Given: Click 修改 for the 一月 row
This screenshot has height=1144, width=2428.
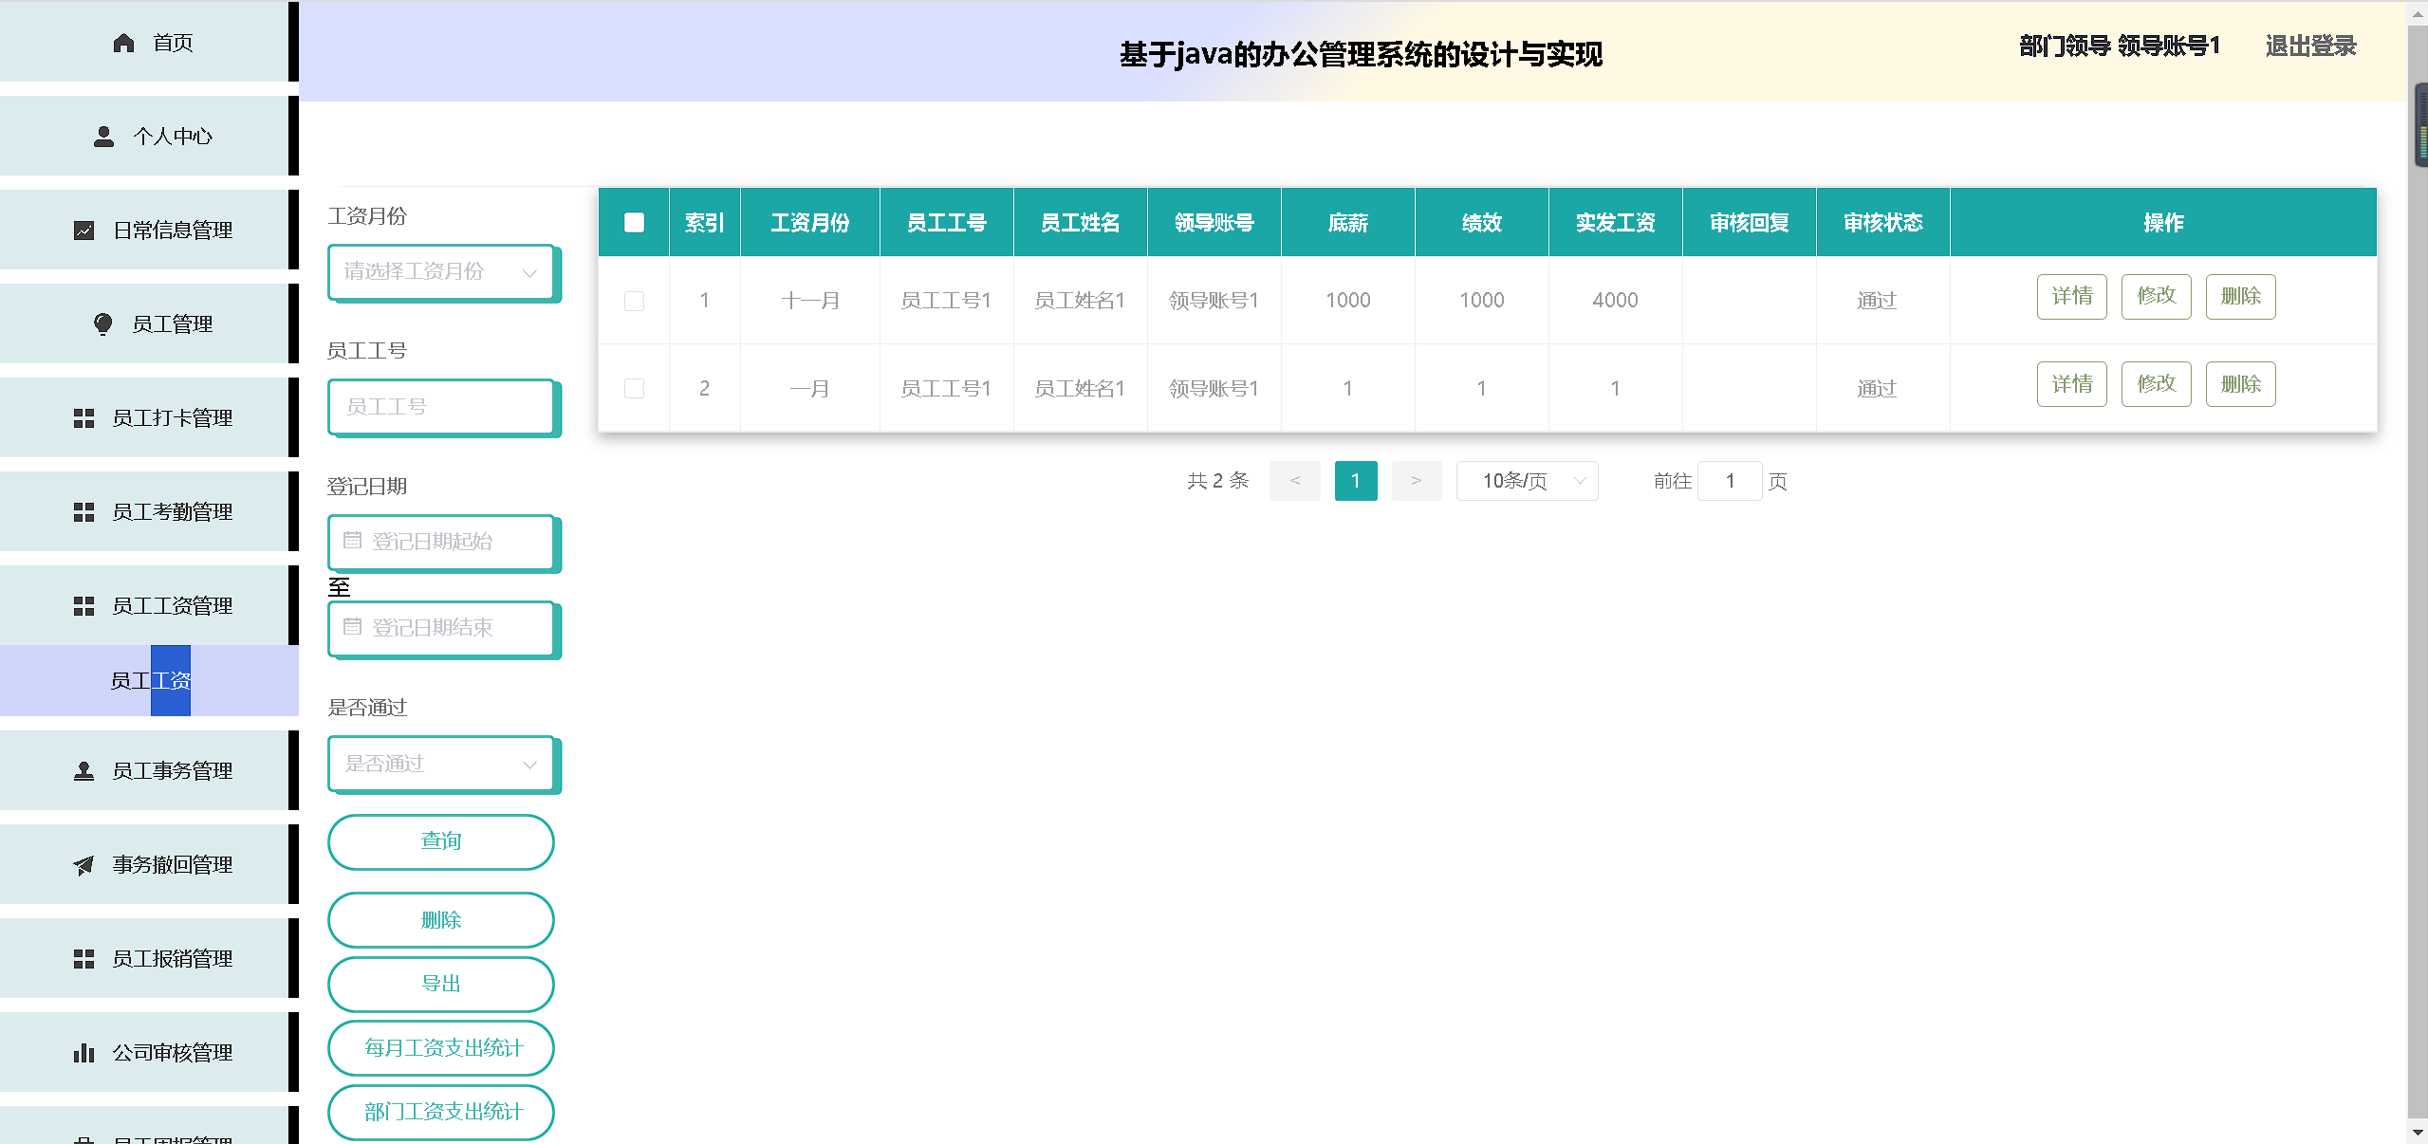Looking at the screenshot, I should 2157,384.
